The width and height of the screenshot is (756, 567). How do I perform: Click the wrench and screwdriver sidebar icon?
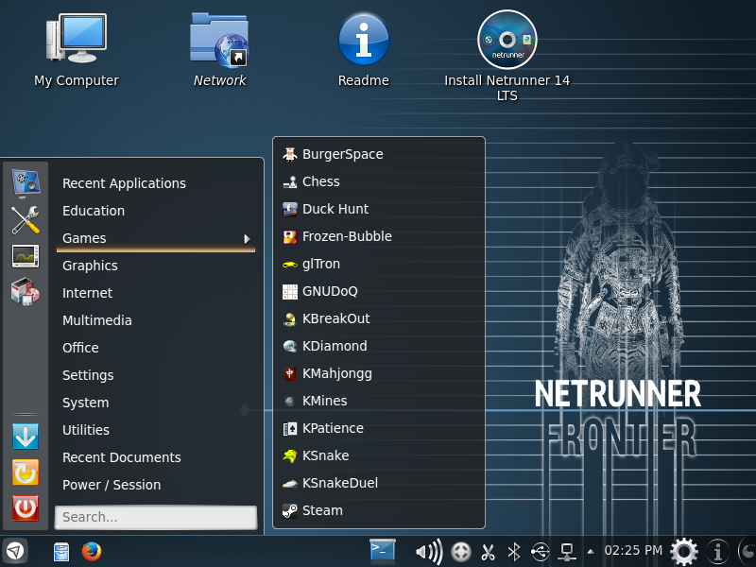tap(26, 220)
